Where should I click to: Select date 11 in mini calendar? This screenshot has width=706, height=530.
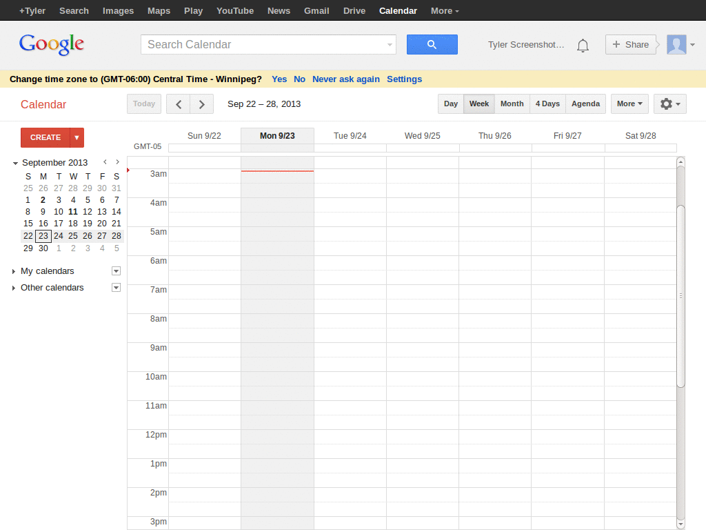point(73,212)
